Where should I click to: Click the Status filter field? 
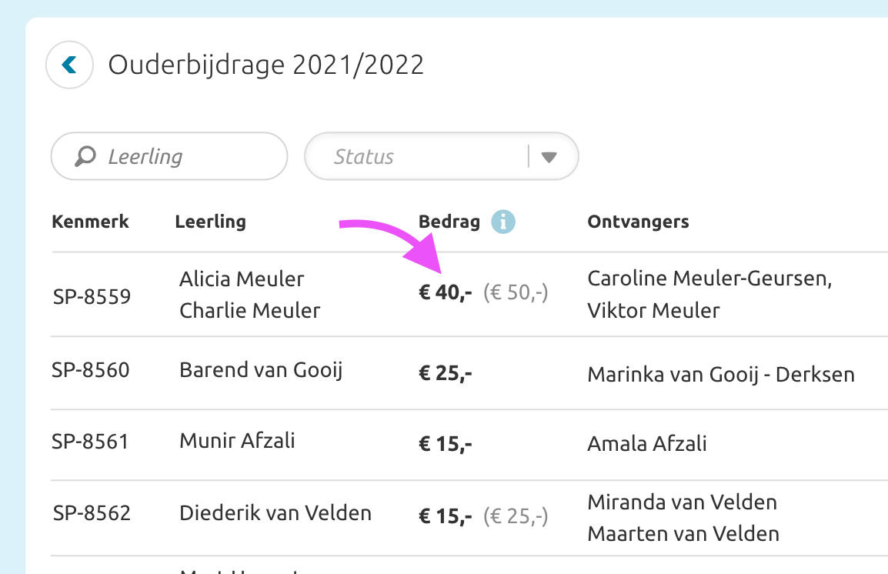click(416, 157)
